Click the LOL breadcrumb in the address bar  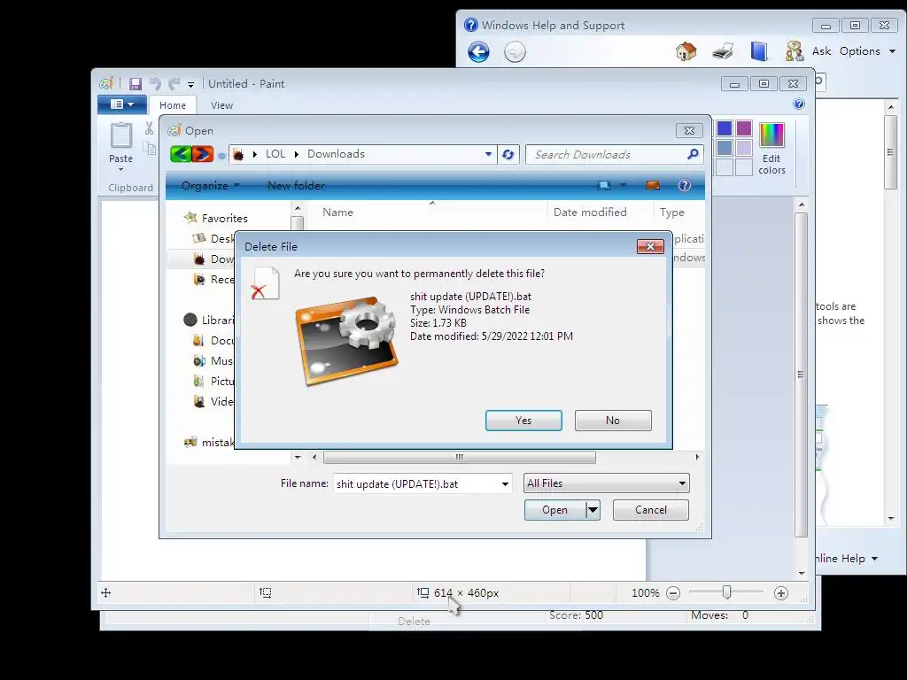click(x=275, y=154)
